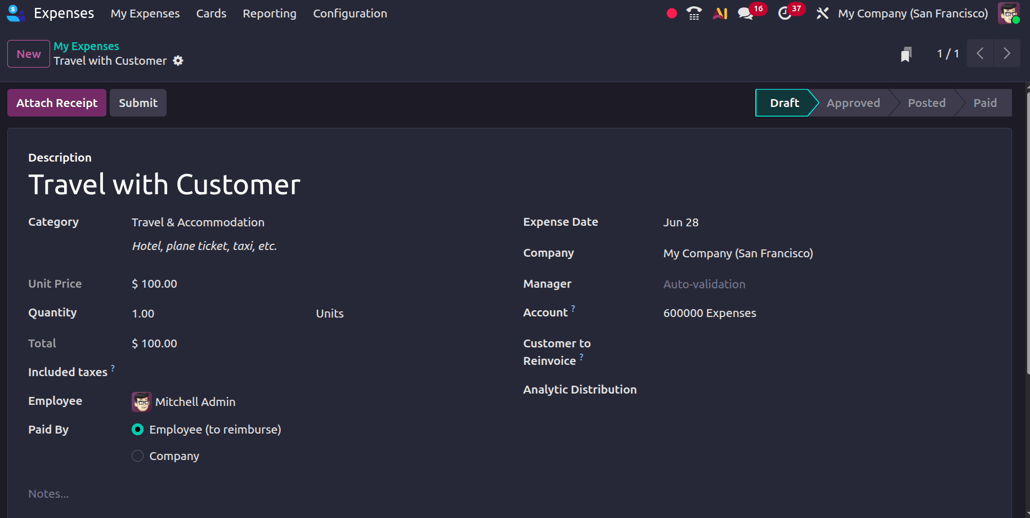Viewport: 1030px width, 518px height.
Task: Open the Reporting menu
Action: pyautogui.click(x=270, y=14)
